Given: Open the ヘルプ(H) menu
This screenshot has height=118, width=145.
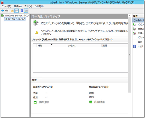Looking at the screenshot, I should 39,6.
